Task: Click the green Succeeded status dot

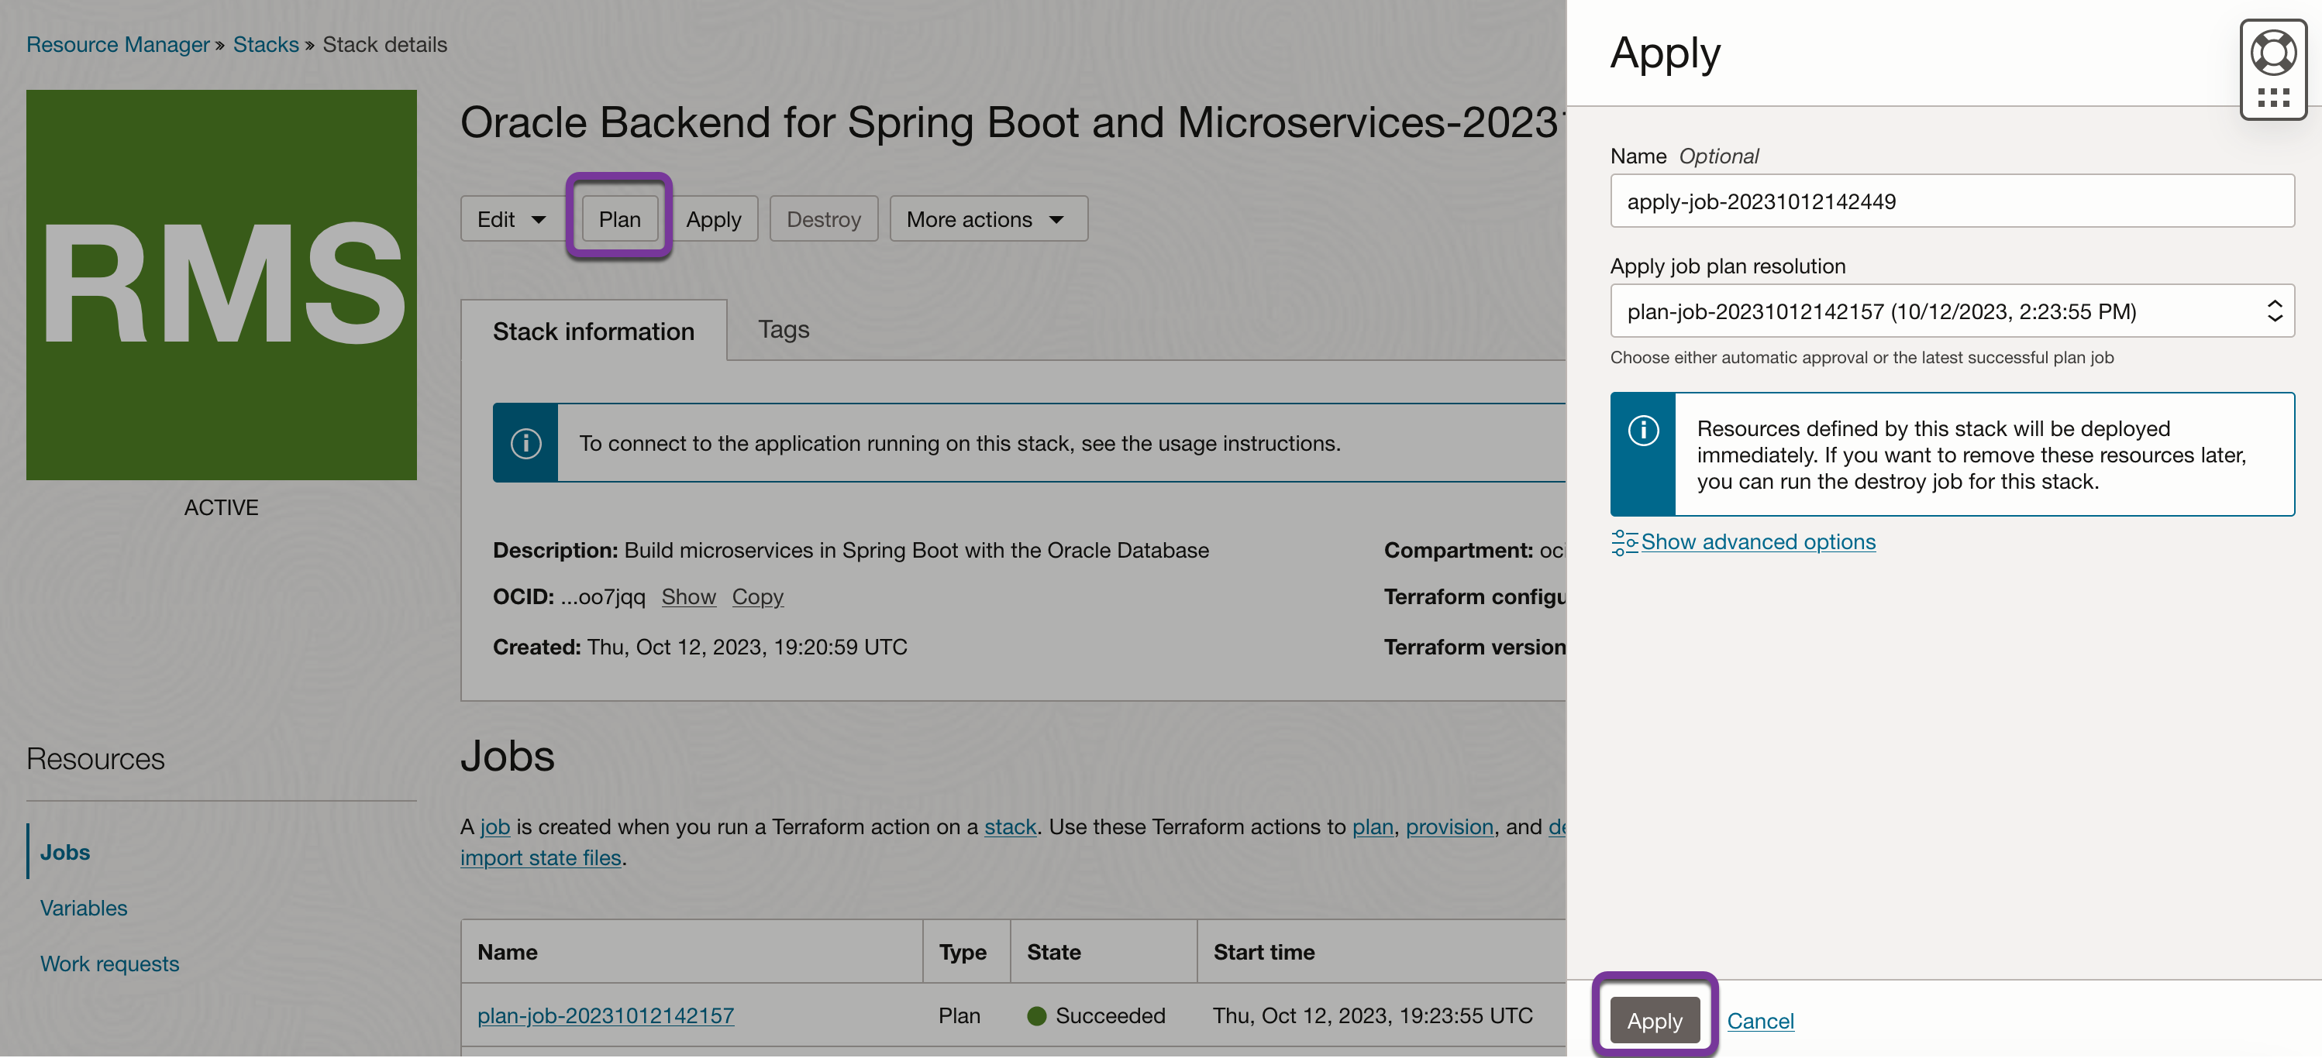Action: tap(1037, 1015)
